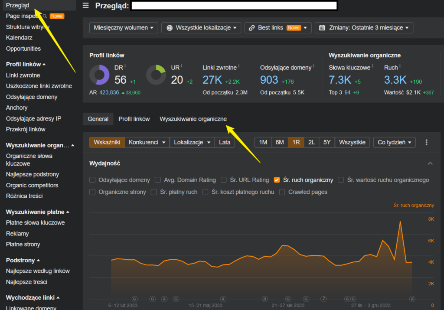Collapse Profil linków sidebar section
444x310 pixels.
point(44,65)
